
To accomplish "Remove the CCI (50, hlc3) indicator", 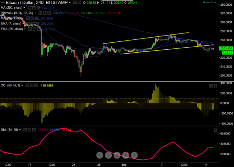I will pos(36,85).
